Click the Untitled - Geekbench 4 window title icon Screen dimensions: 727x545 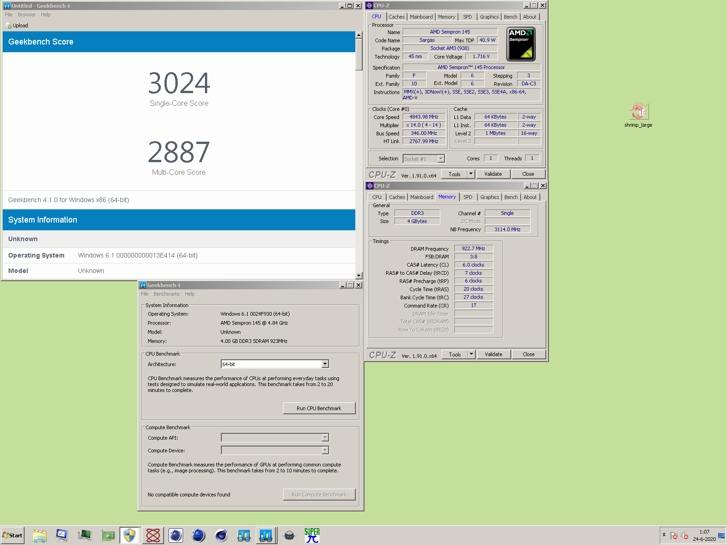coord(7,6)
